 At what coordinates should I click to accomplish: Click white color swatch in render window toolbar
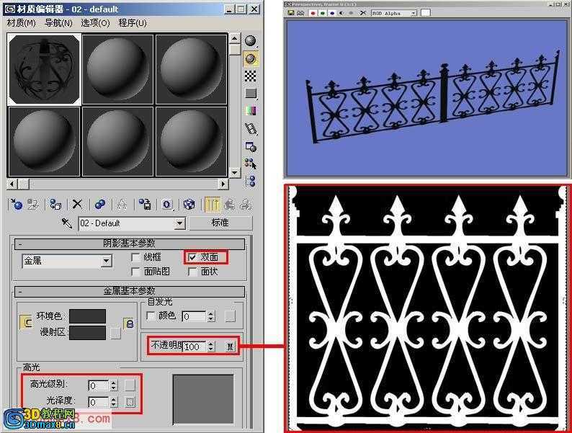click(x=425, y=13)
